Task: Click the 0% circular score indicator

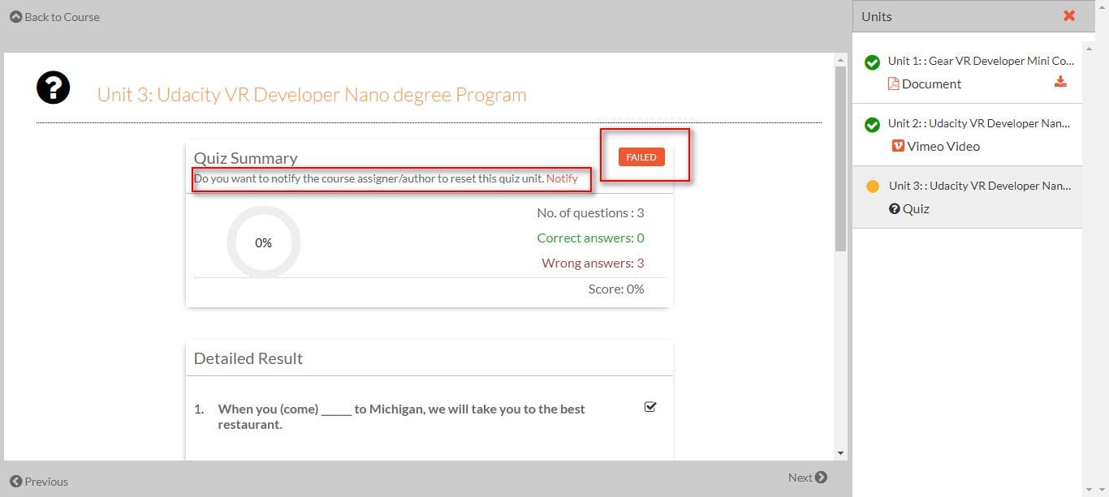Action: coord(264,242)
